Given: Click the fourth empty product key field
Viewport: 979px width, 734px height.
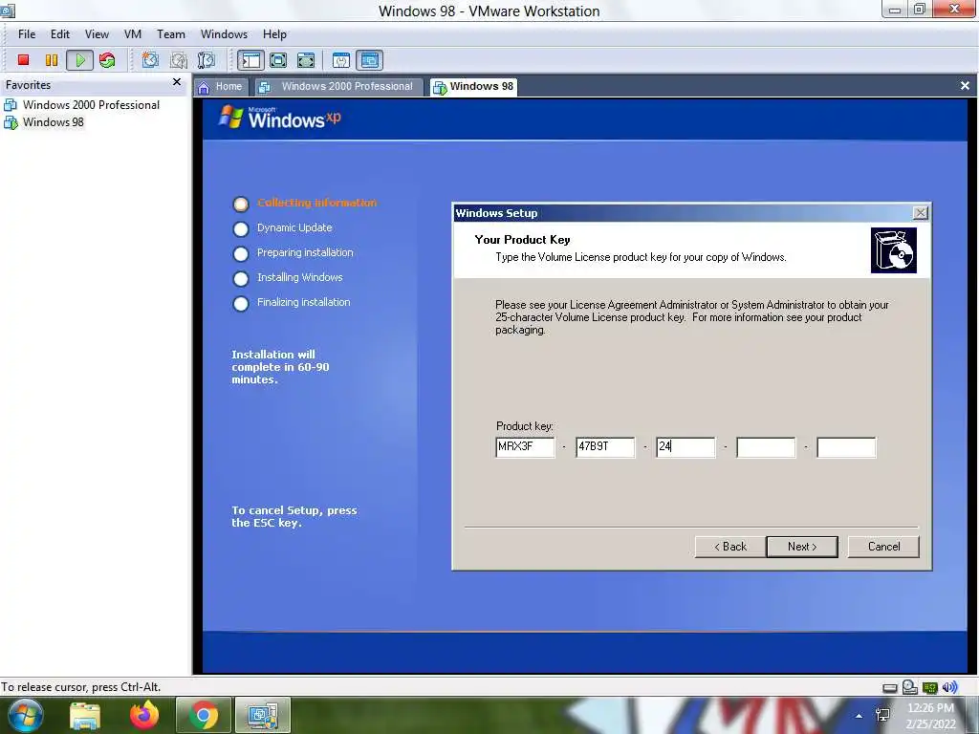Looking at the screenshot, I should coord(766,447).
